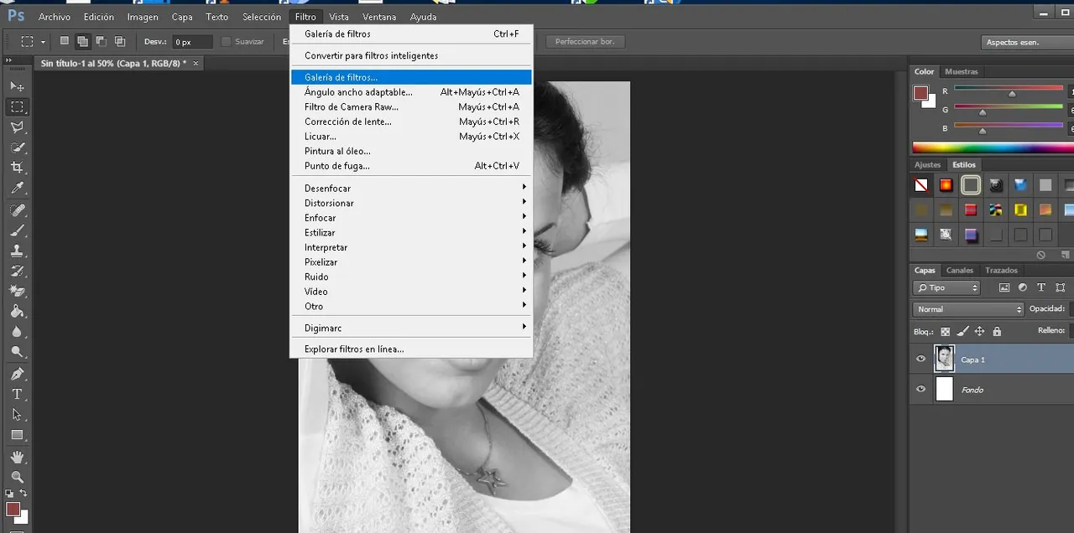Screen dimensions: 1074x533
Task: Select the Eraser tool
Action: point(17,291)
